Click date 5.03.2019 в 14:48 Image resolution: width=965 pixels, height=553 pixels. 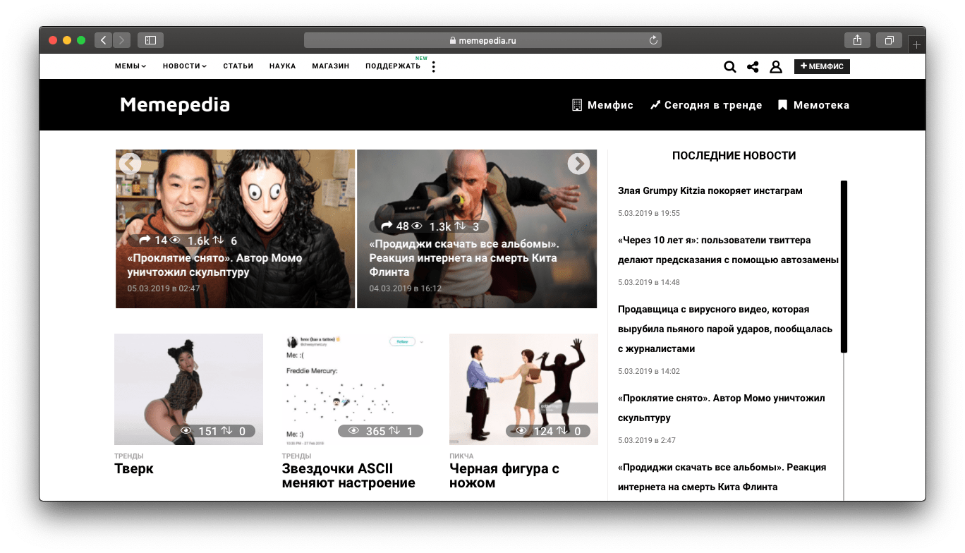[649, 282]
